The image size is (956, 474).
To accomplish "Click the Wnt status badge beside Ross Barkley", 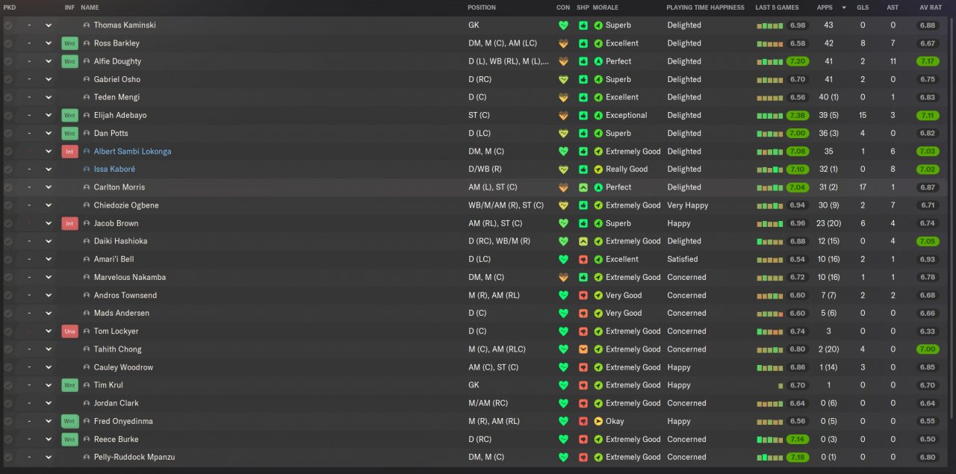I will click(69, 43).
